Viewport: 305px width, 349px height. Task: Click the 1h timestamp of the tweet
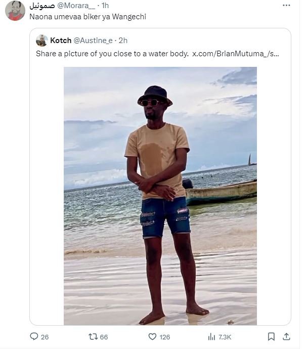[105, 6]
